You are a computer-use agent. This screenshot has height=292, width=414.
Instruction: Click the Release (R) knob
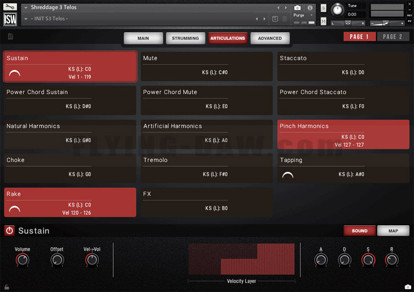391,260
